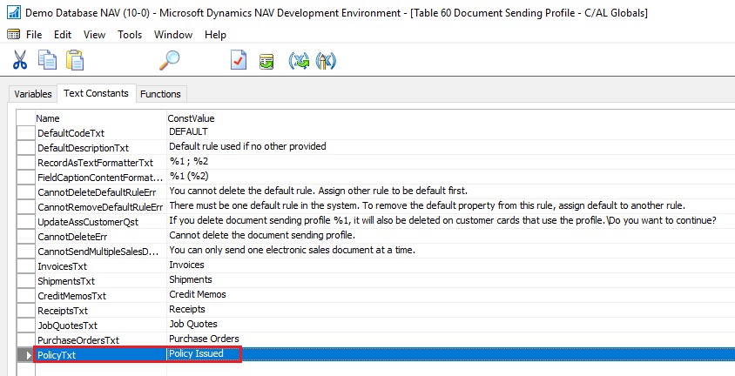Open the Window menu

coord(173,35)
